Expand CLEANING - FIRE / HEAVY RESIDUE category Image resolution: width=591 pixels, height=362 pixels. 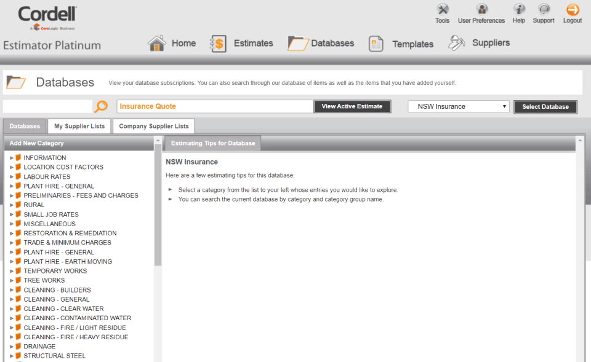(11, 337)
